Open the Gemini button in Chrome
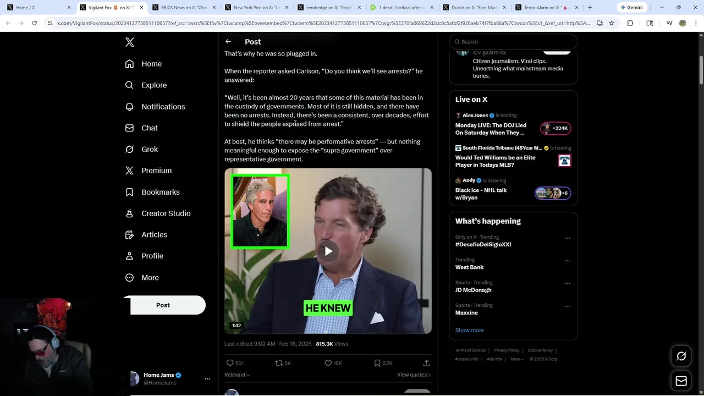 click(631, 8)
